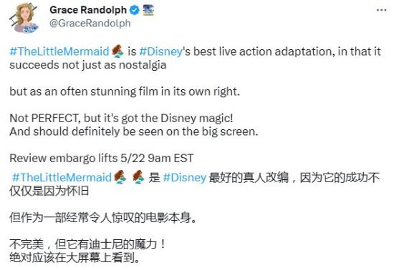Image resolution: width=394 pixels, height=270 pixels.
Task: Open the Grace Randolph display name link
Action: tap(88, 10)
